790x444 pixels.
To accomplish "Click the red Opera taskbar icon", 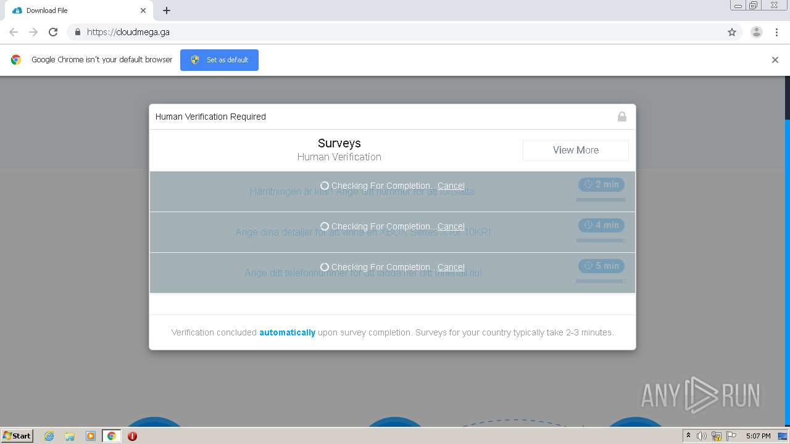I will pos(132,436).
